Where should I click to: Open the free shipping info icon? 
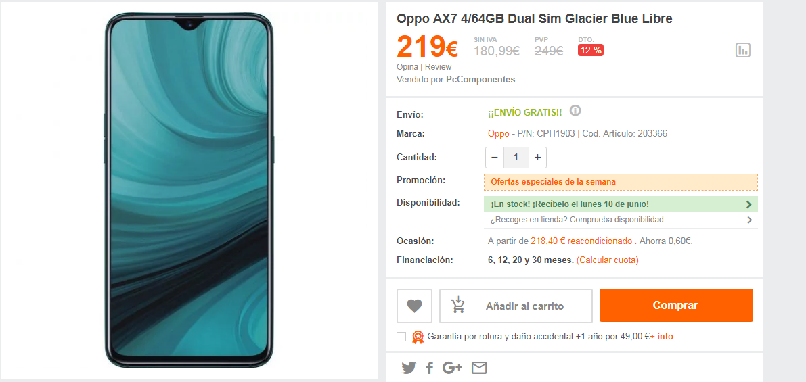pyautogui.click(x=576, y=110)
